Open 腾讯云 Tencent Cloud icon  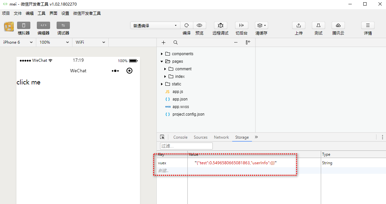click(338, 25)
